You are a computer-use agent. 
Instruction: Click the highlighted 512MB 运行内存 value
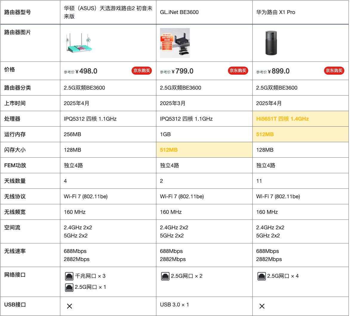click(x=265, y=134)
